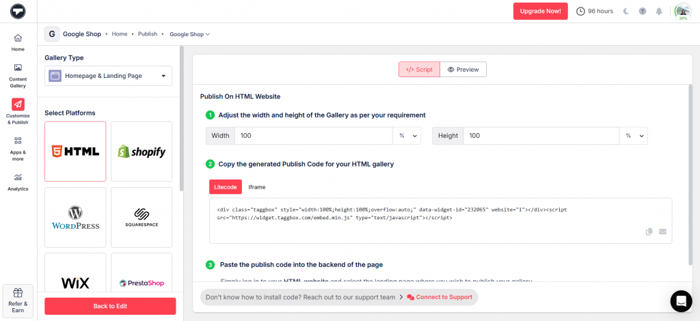Go to Home in sidebar

pos(18,42)
